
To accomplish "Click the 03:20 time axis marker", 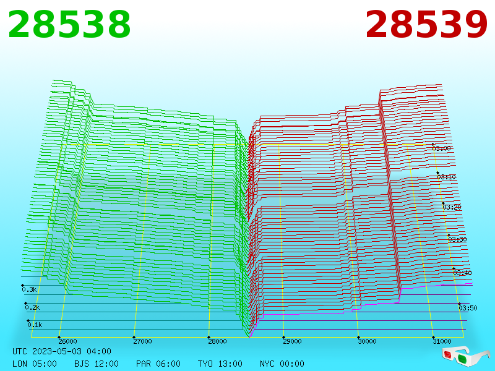I will point(452,207).
